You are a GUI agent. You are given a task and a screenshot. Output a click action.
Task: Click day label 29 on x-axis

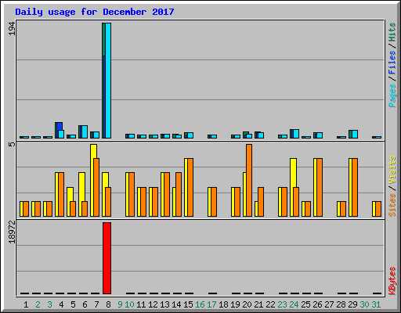point(352,304)
